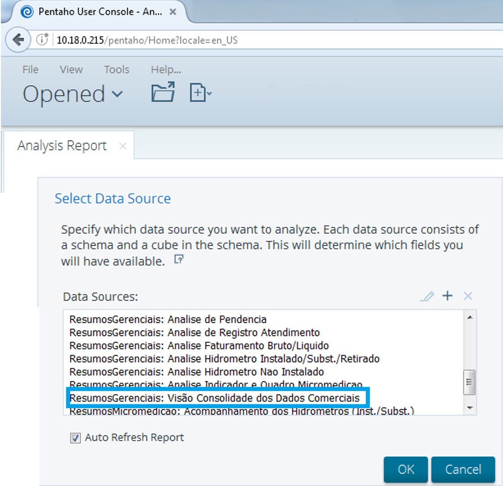Switch to the Analysis Report tab

[60, 145]
